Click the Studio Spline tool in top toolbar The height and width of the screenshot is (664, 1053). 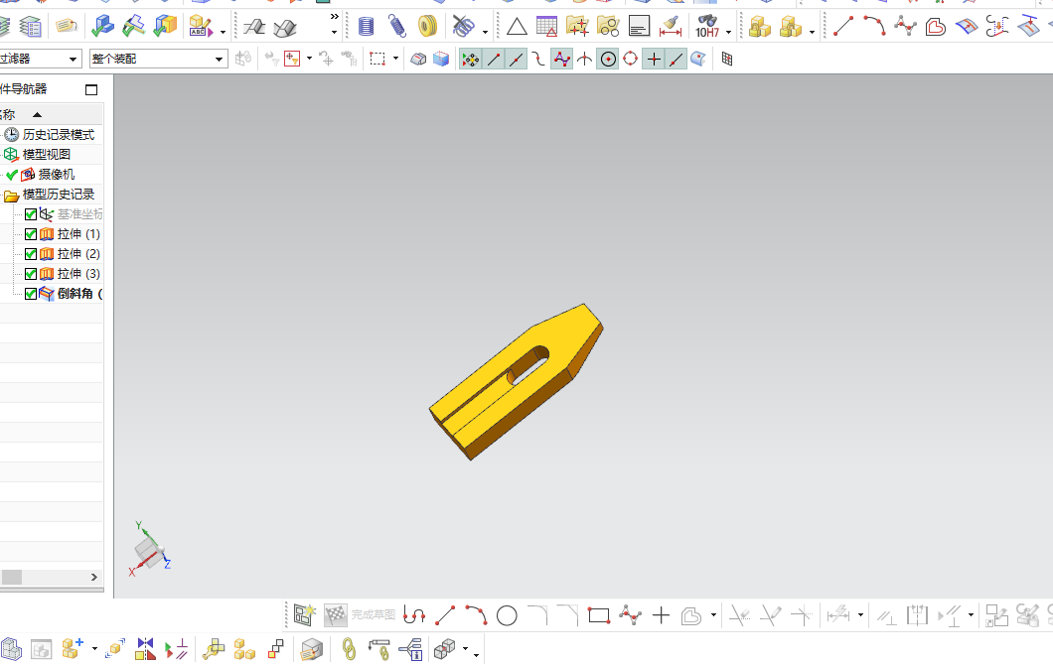tap(905, 26)
